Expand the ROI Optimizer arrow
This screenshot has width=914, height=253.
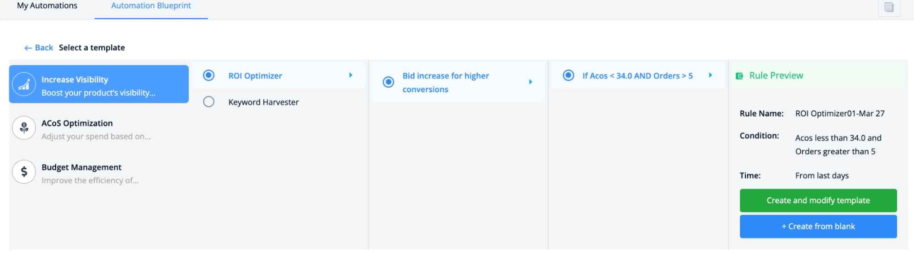tap(351, 75)
